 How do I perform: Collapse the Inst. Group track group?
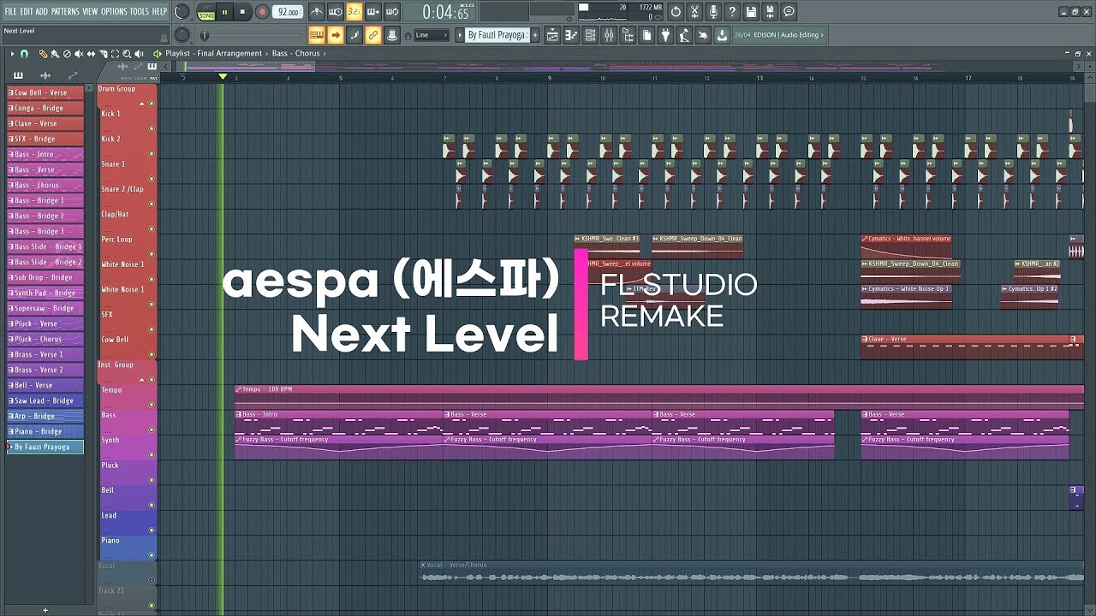tap(142, 380)
